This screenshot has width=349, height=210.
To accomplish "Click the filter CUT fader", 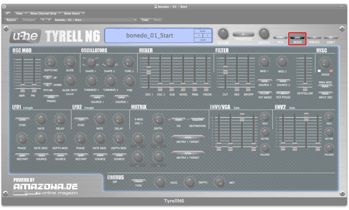I will coord(226,70).
